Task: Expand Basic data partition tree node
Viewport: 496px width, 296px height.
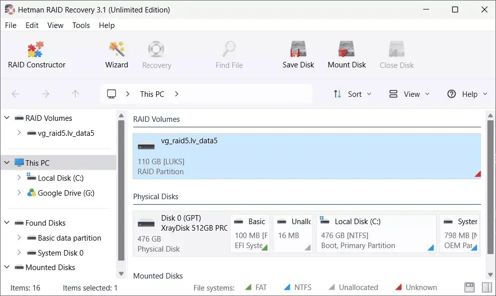Action: [19, 238]
